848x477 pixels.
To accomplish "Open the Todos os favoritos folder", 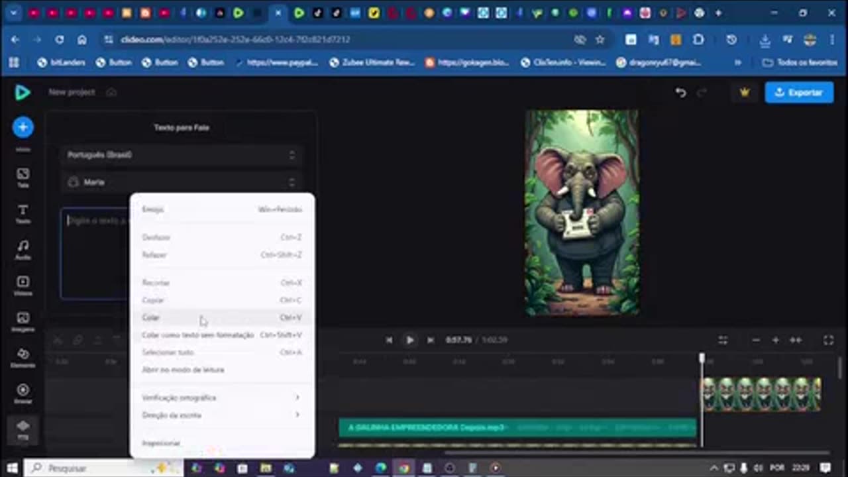I will (x=800, y=62).
